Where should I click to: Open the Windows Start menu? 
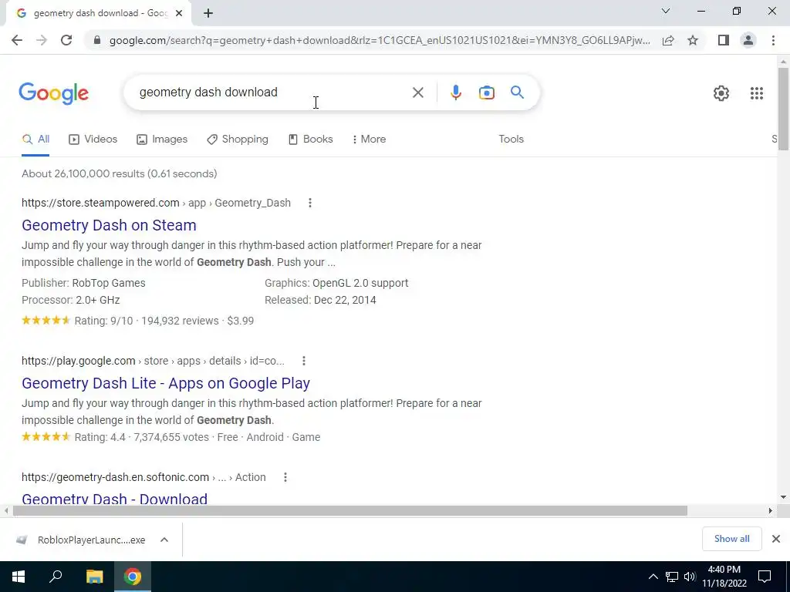tap(19, 577)
